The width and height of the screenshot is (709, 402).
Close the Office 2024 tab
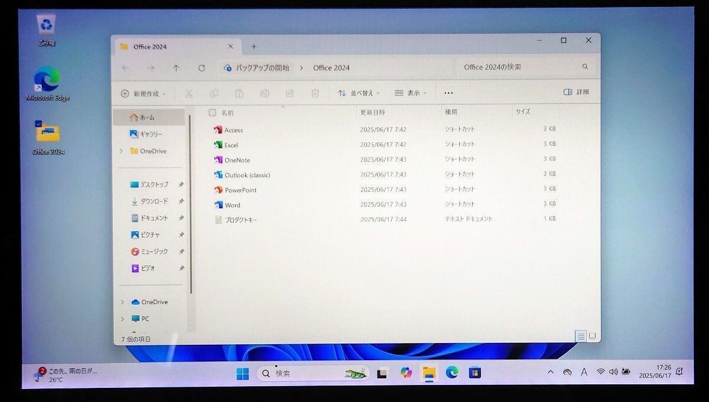pyautogui.click(x=230, y=47)
